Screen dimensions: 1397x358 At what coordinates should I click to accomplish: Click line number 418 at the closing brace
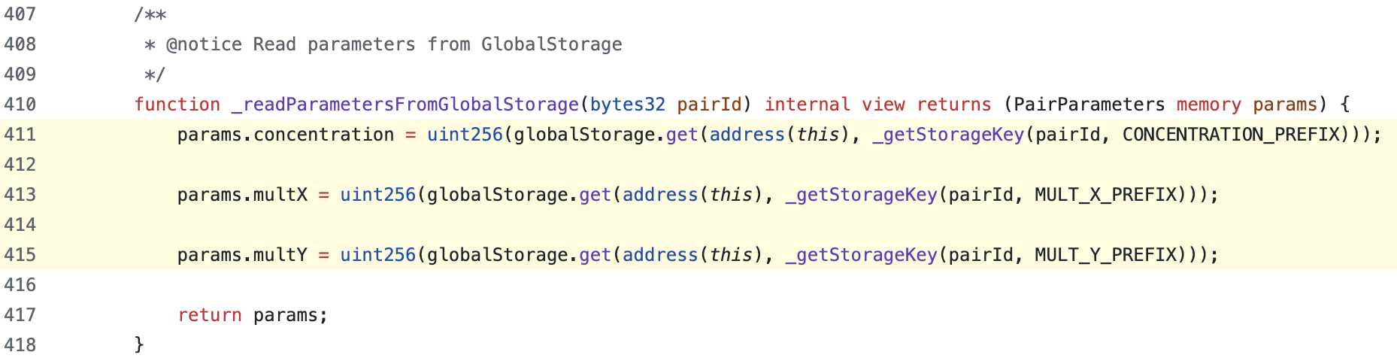20,344
